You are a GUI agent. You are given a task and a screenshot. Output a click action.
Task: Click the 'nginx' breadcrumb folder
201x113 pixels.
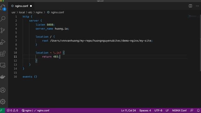tap(39, 13)
